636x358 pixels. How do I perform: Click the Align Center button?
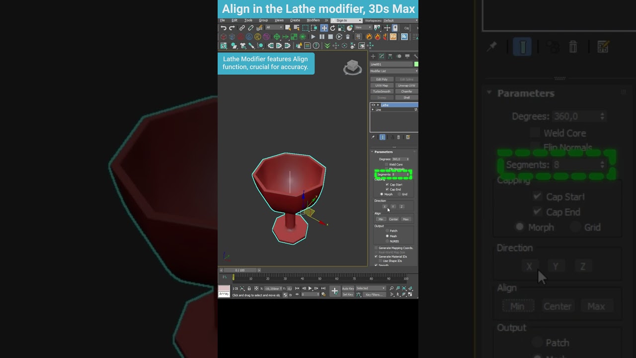click(394, 219)
